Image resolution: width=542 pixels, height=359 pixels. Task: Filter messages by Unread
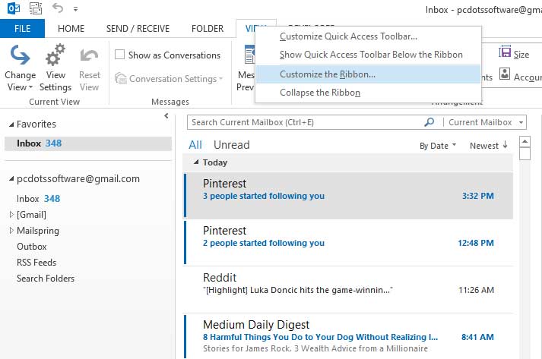[x=231, y=145]
